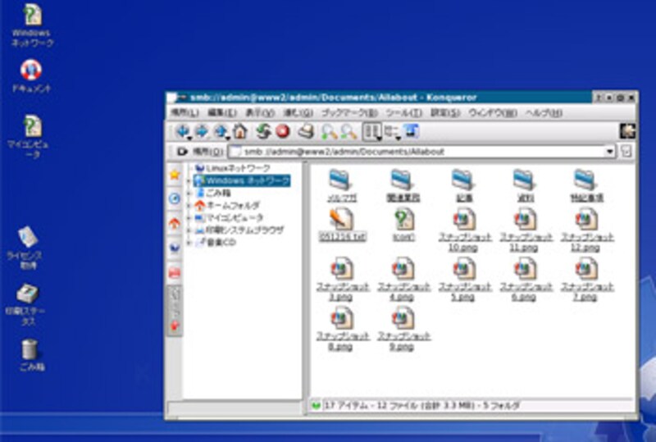Image resolution: width=656 pixels, height=442 pixels.
Task: Open the 設定(S) menu
Action: (x=445, y=112)
